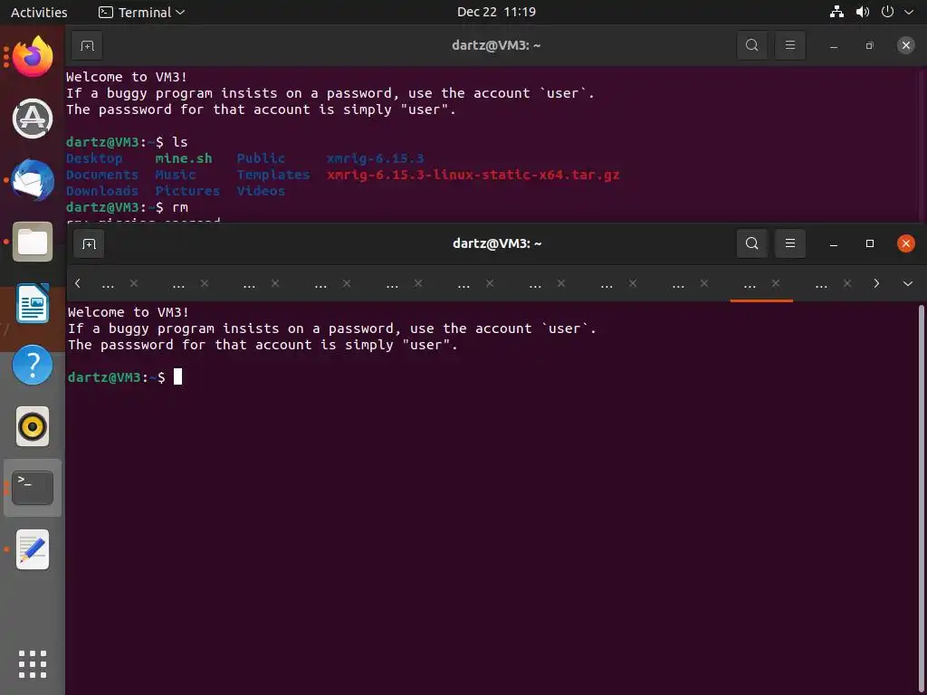Click 'Welcome to VM3!' in front terminal

[x=129, y=312]
